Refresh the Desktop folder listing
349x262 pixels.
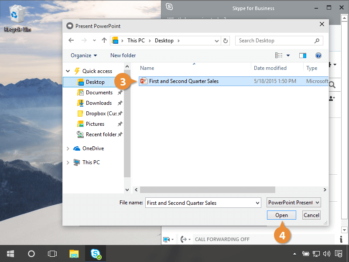pos(226,41)
